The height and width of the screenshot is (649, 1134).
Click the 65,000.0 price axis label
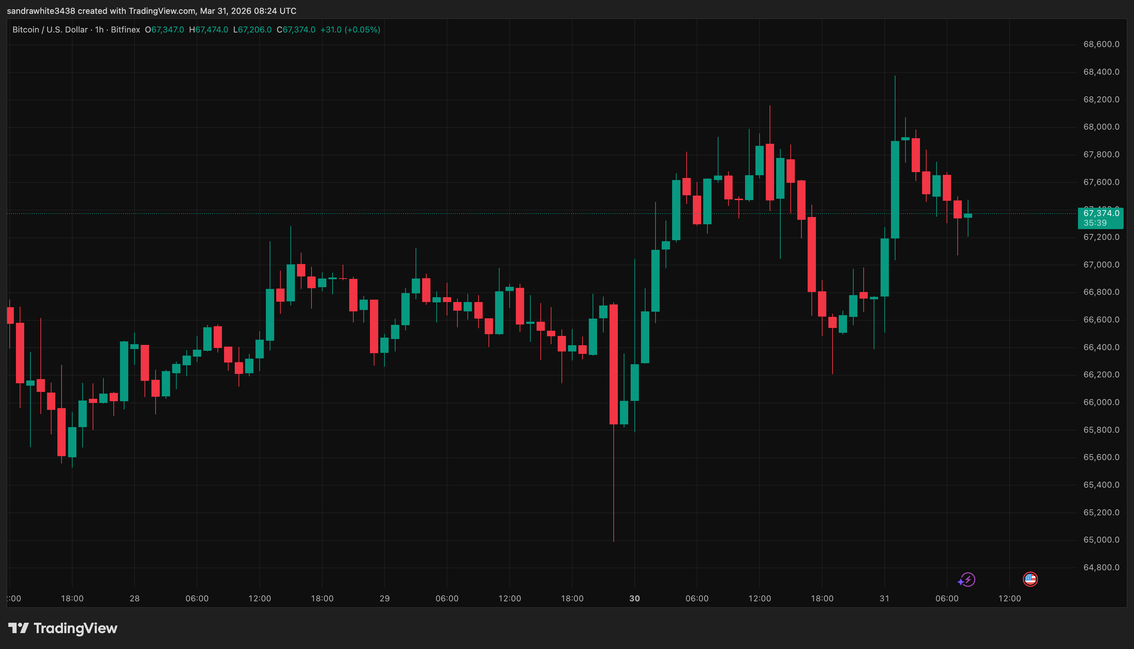point(1101,540)
